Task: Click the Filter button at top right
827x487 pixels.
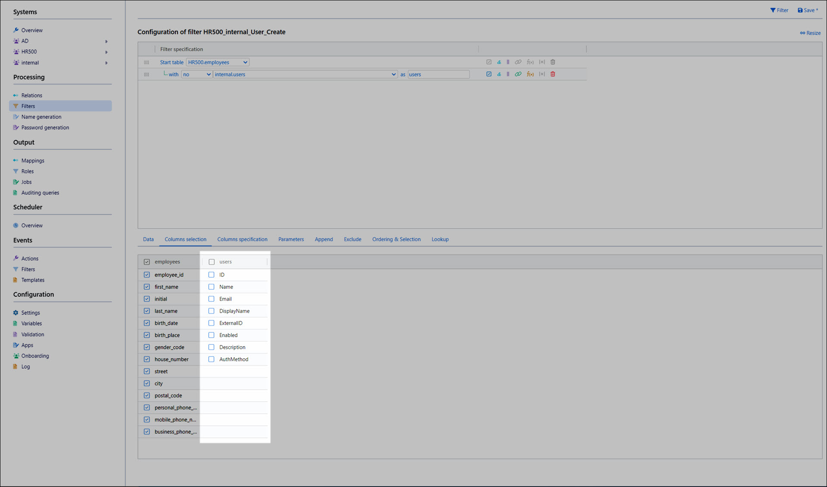Action: 779,10
